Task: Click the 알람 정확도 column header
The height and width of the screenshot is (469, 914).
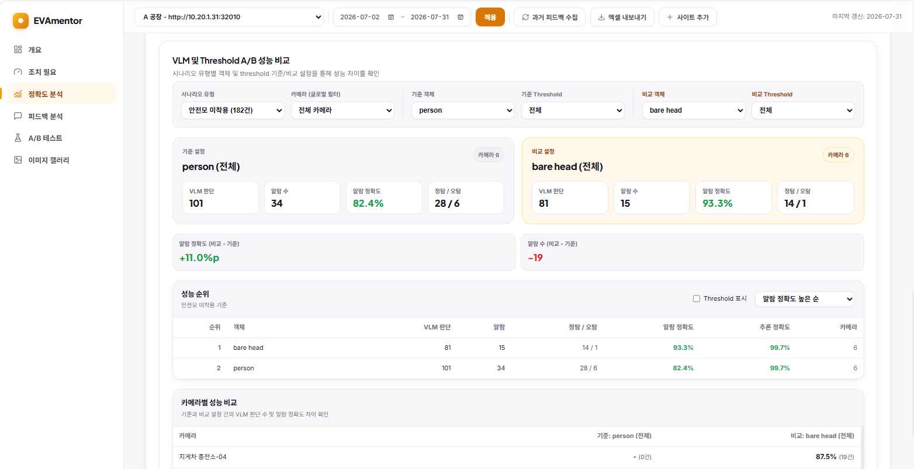Action: click(x=678, y=328)
